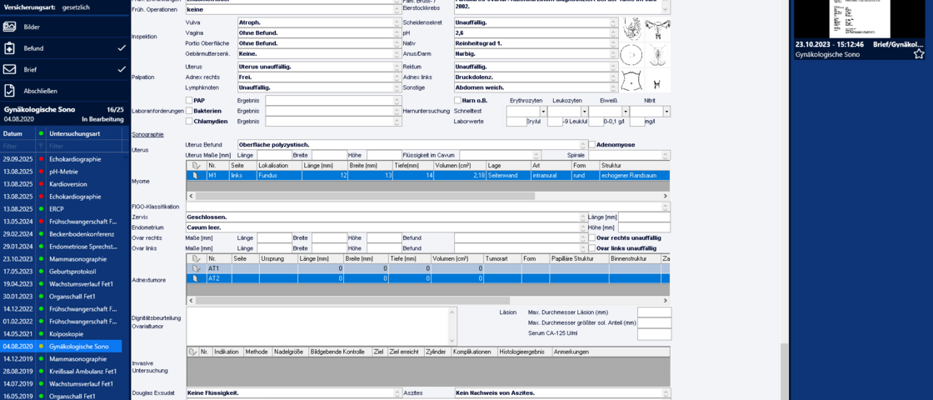Image resolution: width=933 pixels, height=400 pixels.
Task: Sort by Untersuchungsart column header
Action: [85, 133]
